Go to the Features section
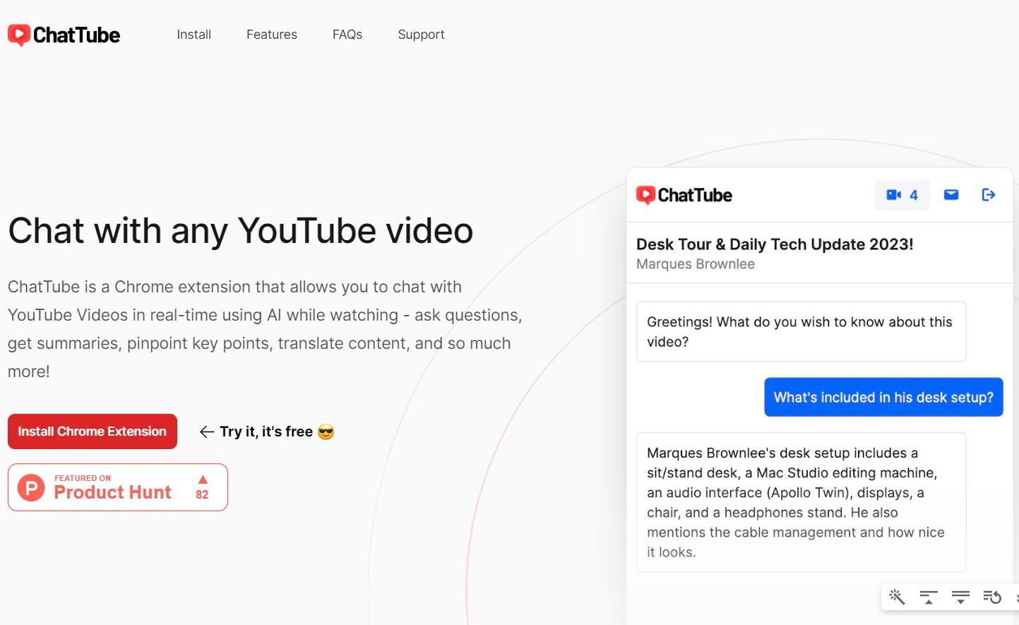Image resolution: width=1019 pixels, height=625 pixels. (272, 35)
